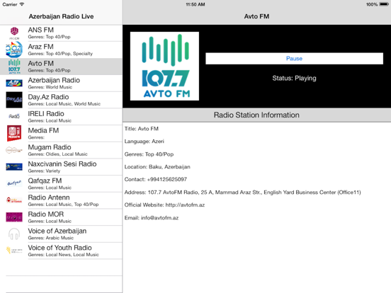Select Araz FM station title
This screenshot has width=391, height=293.
[40, 47]
